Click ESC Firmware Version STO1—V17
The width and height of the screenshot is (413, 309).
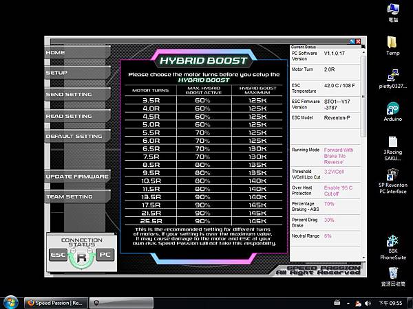[337, 104]
